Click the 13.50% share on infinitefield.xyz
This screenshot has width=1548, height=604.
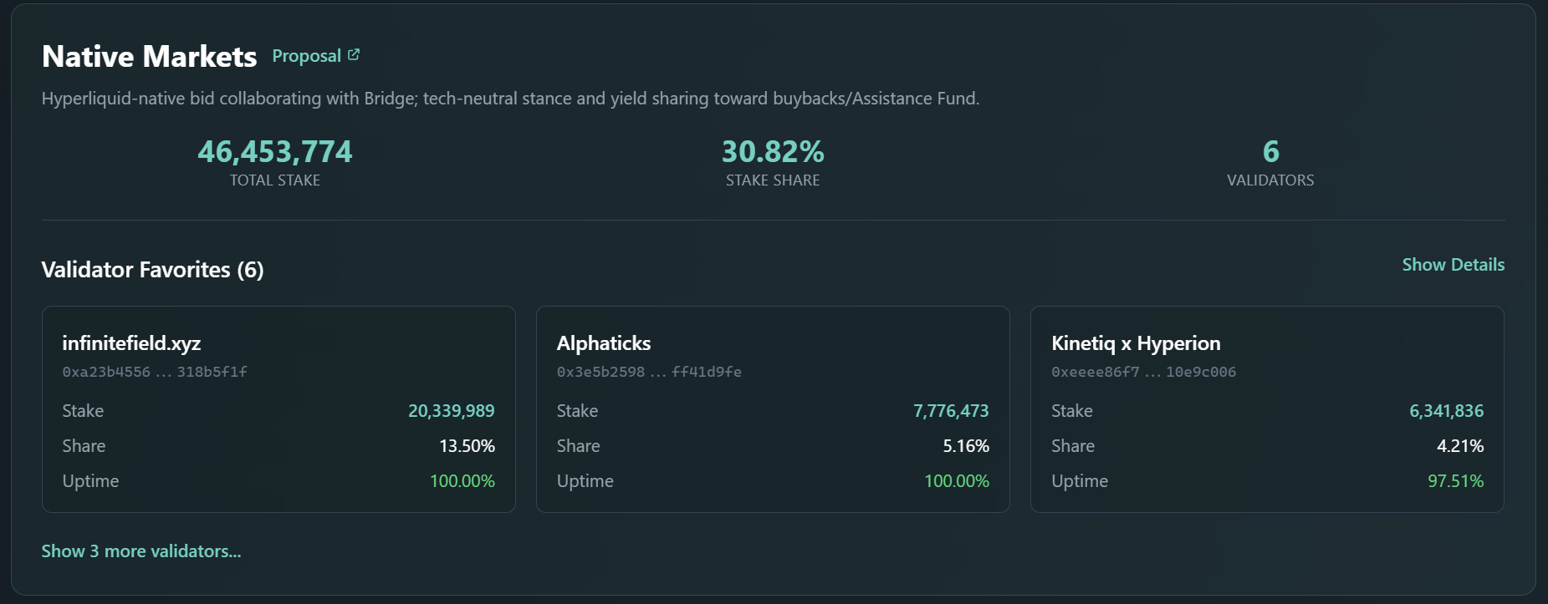[x=467, y=445]
